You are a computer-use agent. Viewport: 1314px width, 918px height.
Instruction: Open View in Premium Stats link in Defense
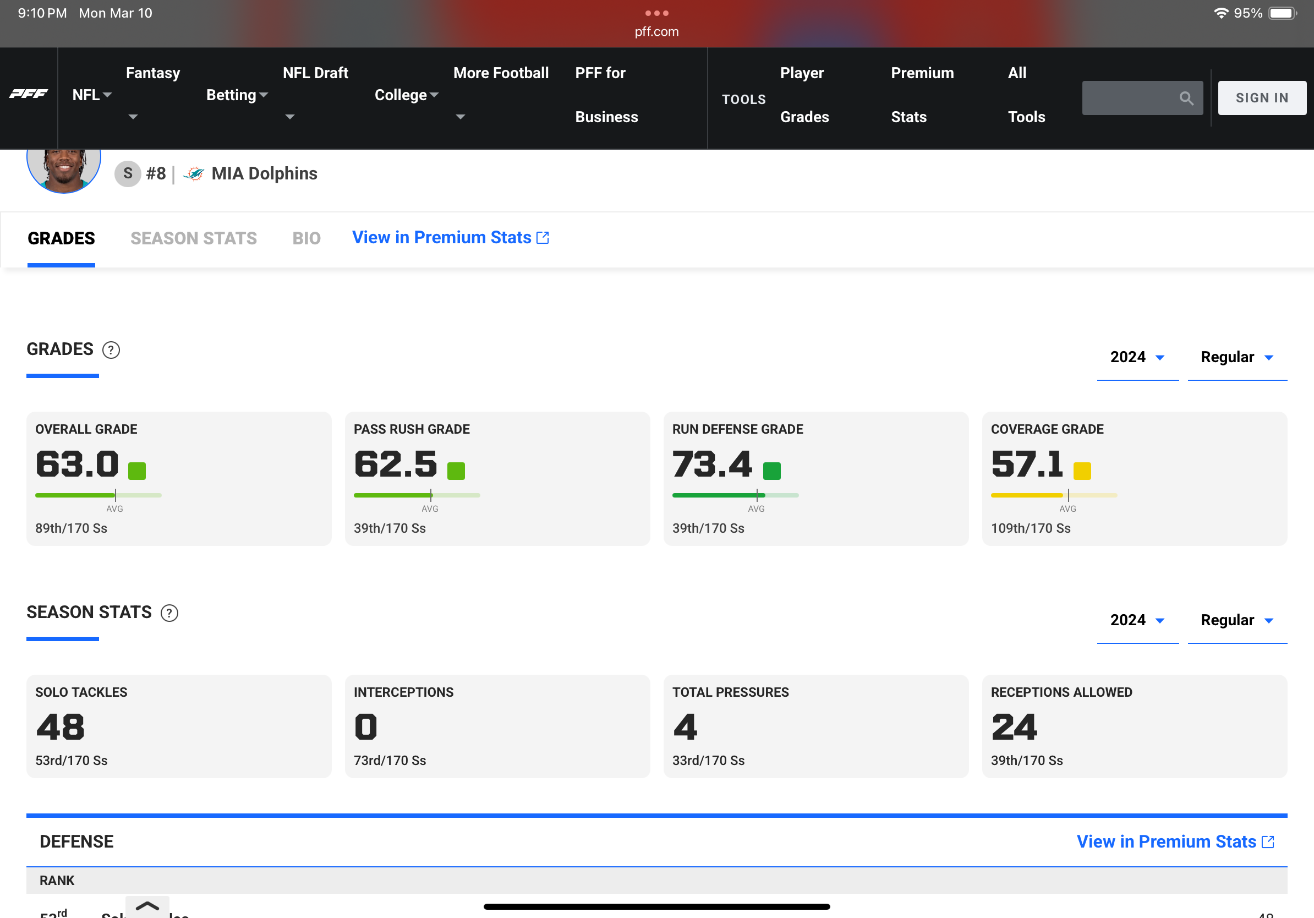click(x=1175, y=842)
